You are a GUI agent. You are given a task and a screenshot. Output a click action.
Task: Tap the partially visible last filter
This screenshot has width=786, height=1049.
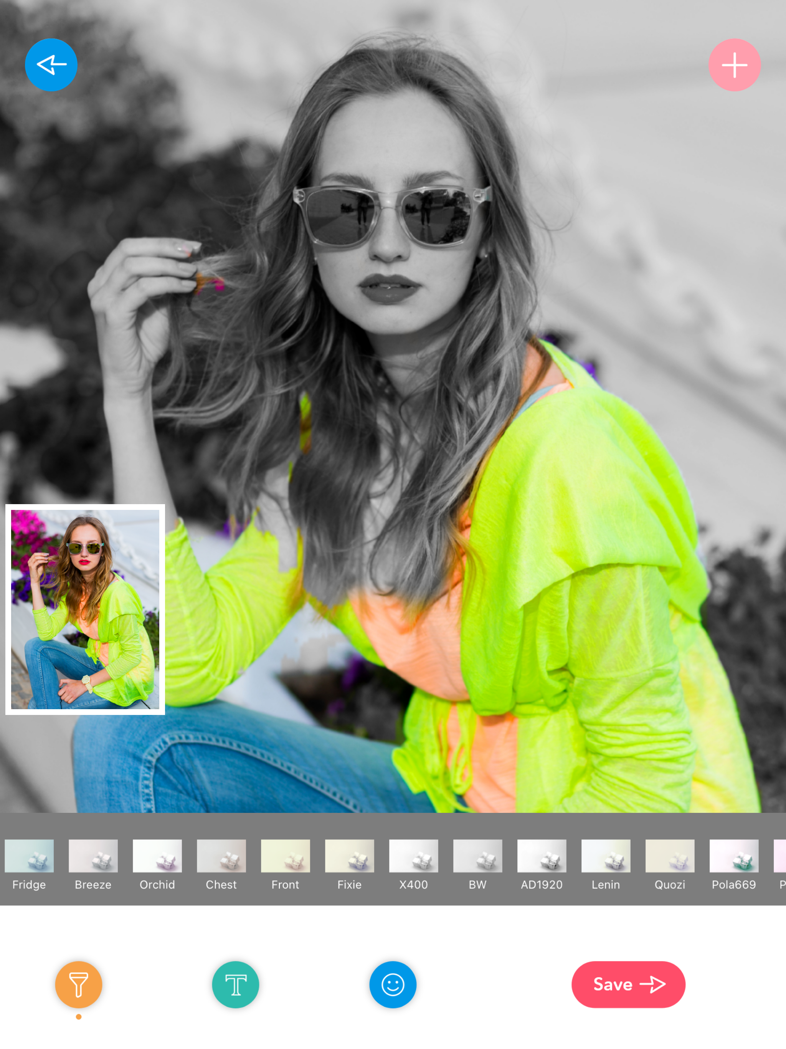coord(780,856)
